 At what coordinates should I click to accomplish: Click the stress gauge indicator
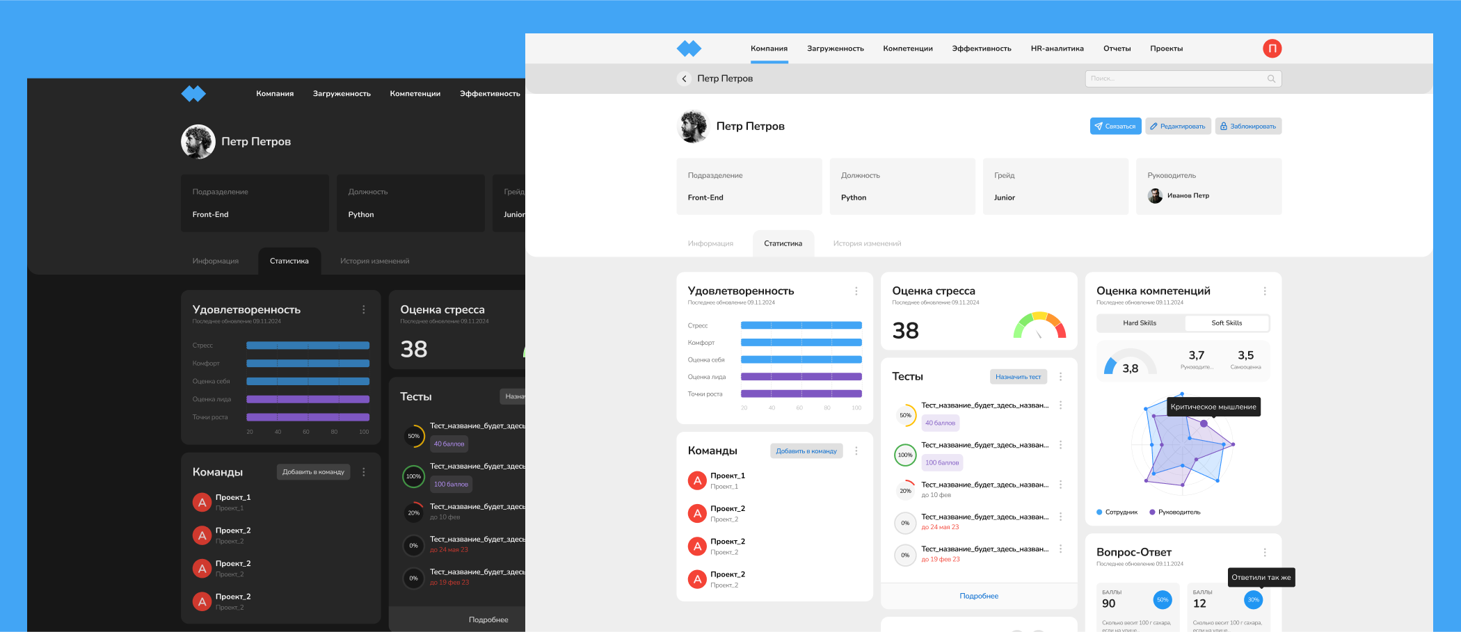click(1039, 325)
